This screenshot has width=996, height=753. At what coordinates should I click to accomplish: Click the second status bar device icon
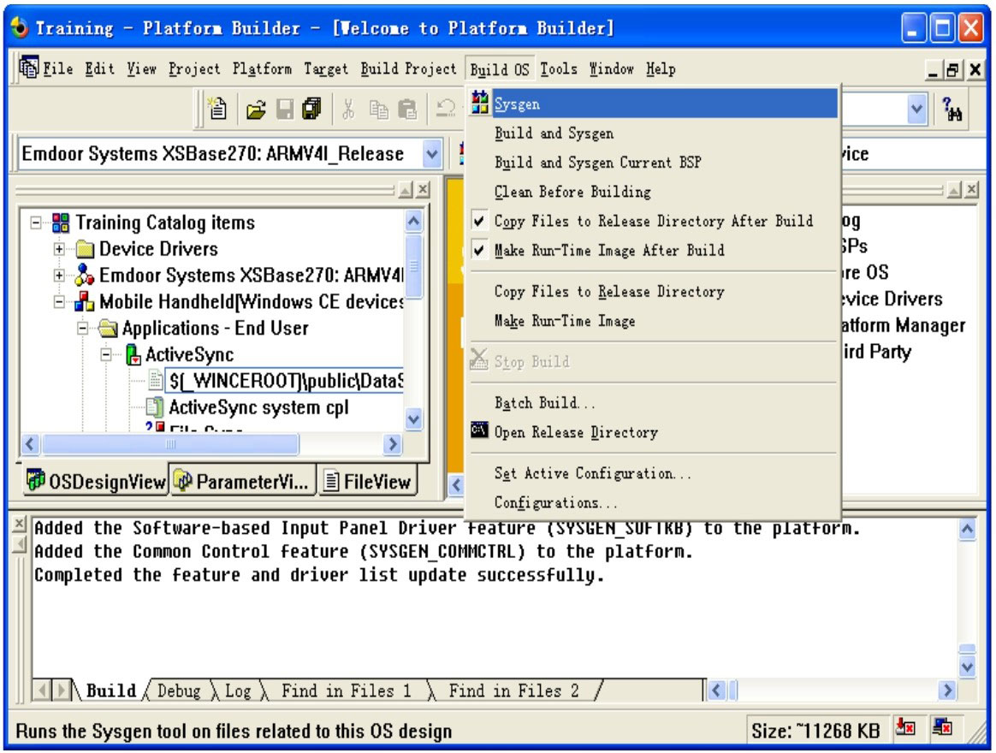click(x=942, y=727)
